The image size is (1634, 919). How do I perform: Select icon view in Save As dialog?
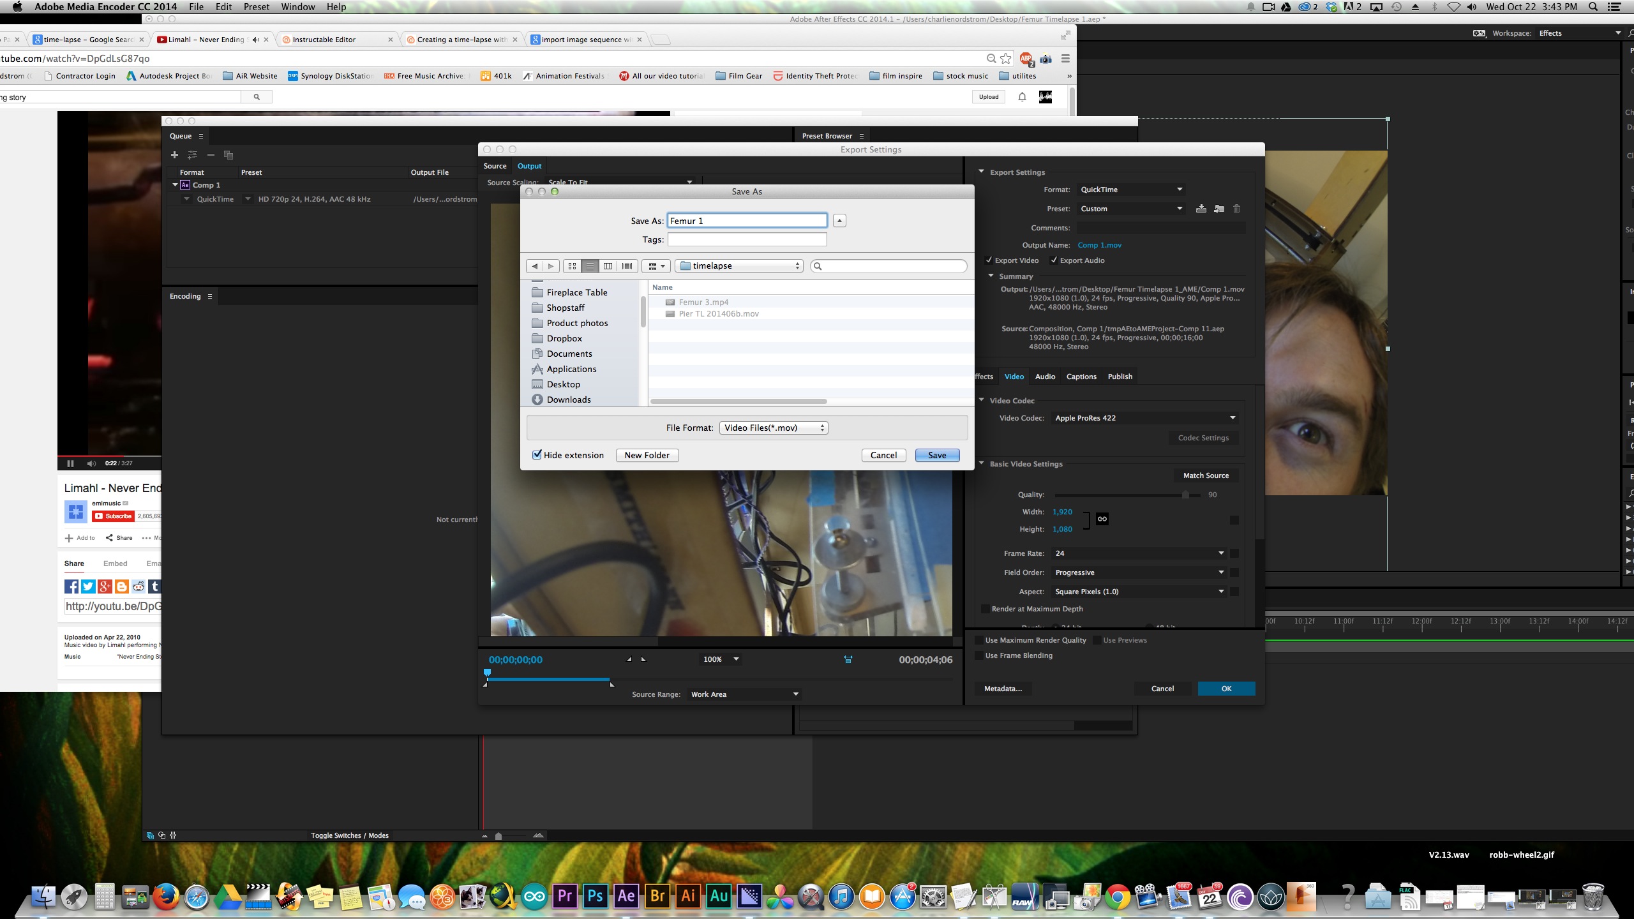pyautogui.click(x=572, y=266)
